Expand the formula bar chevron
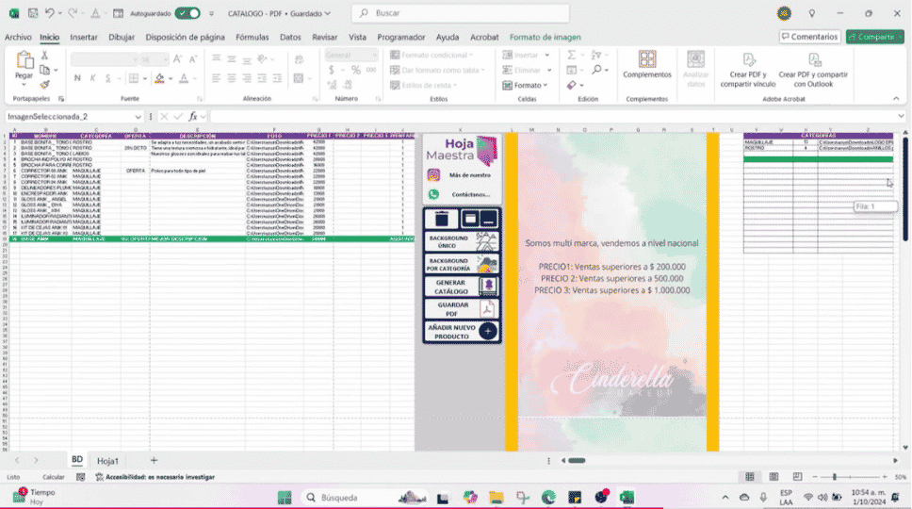Viewport: 912px width, 509px height. [x=901, y=116]
